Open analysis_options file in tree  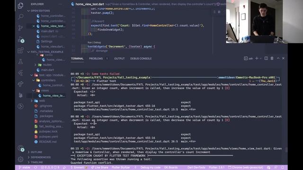pyautogui.click(x=52, y=121)
